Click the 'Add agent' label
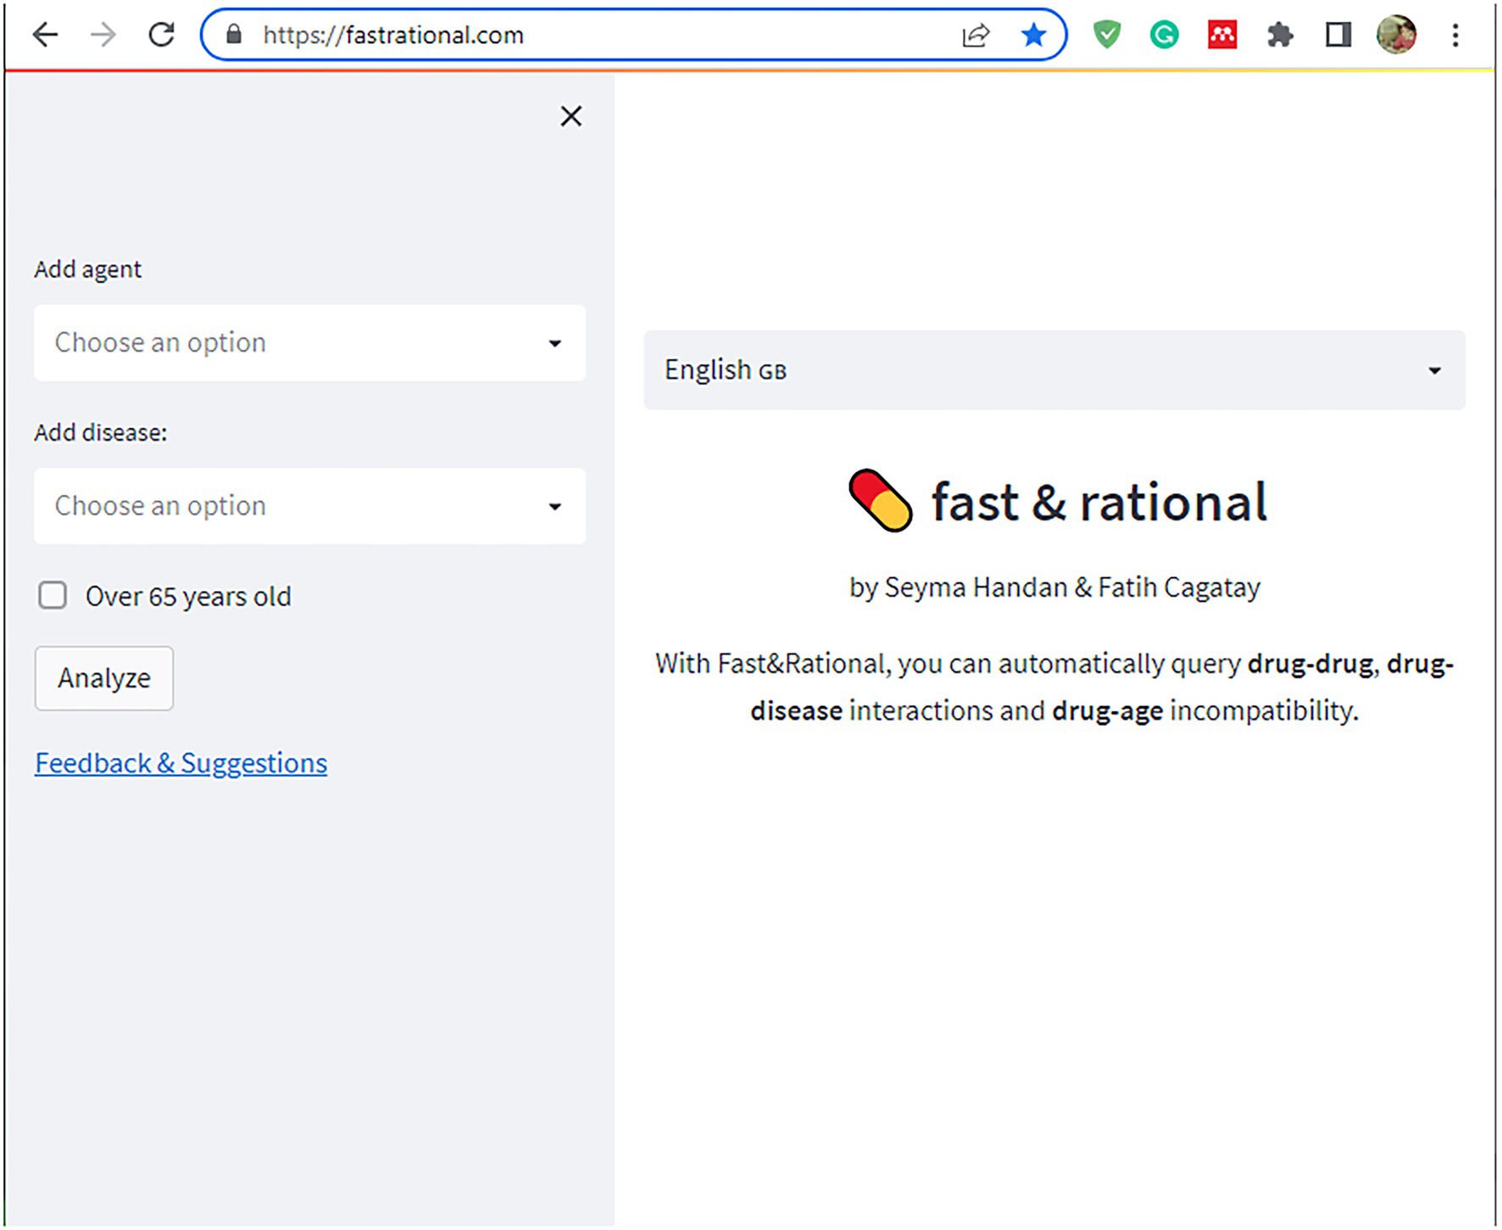The width and height of the screenshot is (1502, 1230). [x=88, y=270]
